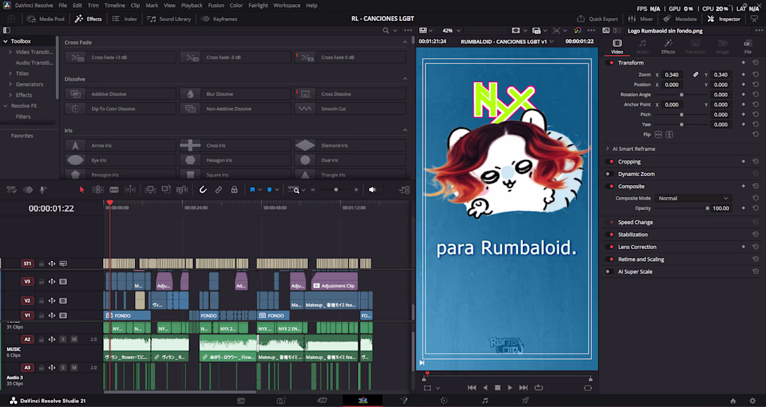This screenshot has height=407, width=766.
Task: Open the Fusion menu
Action: [216, 6]
